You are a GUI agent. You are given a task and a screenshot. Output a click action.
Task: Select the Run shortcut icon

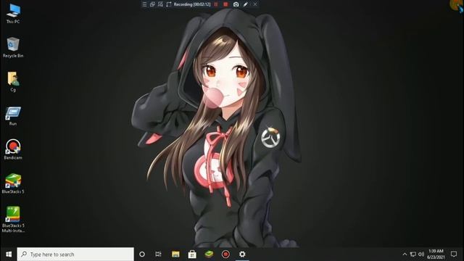click(x=13, y=116)
